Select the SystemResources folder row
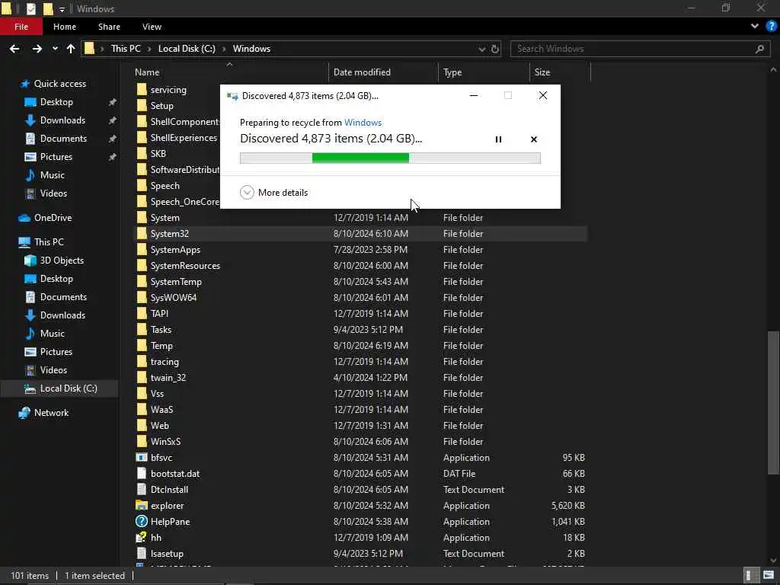The height and width of the screenshot is (585, 780). tap(360, 266)
